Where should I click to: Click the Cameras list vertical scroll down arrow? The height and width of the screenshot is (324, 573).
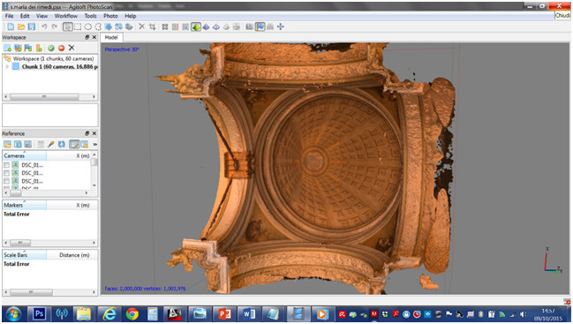(x=94, y=185)
